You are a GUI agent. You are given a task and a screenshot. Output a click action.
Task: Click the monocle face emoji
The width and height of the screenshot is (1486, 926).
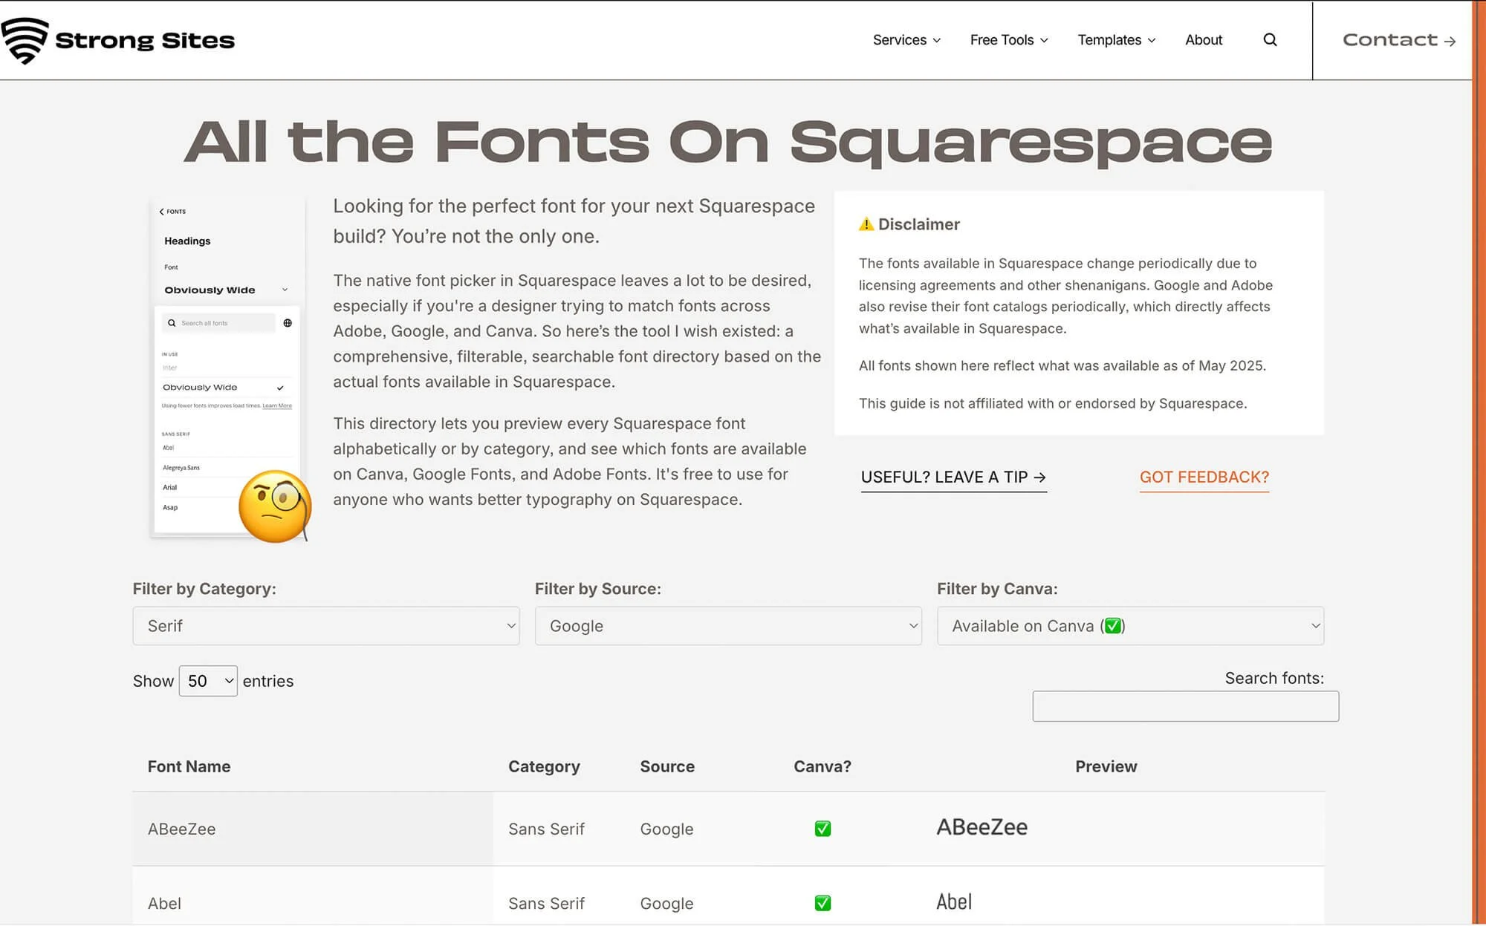[x=275, y=506]
